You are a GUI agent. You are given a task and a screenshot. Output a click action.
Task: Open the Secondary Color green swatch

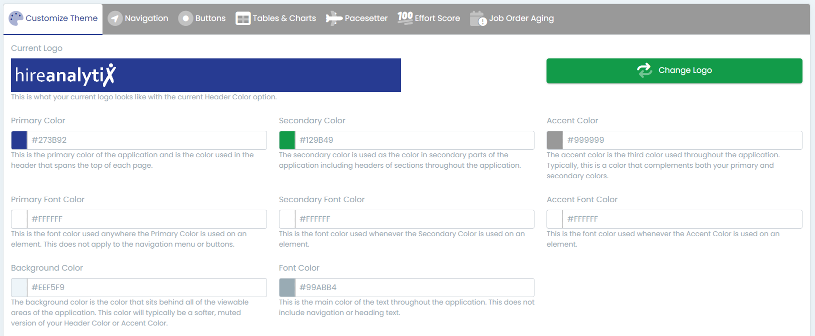tap(287, 140)
